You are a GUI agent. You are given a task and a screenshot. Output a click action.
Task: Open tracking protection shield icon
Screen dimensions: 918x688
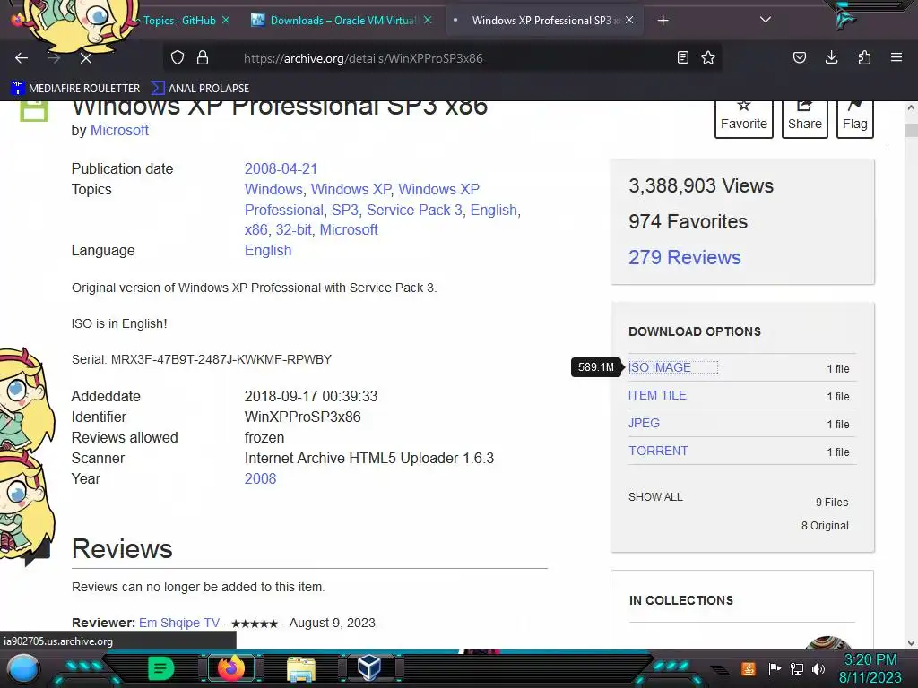(x=178, y=57)
